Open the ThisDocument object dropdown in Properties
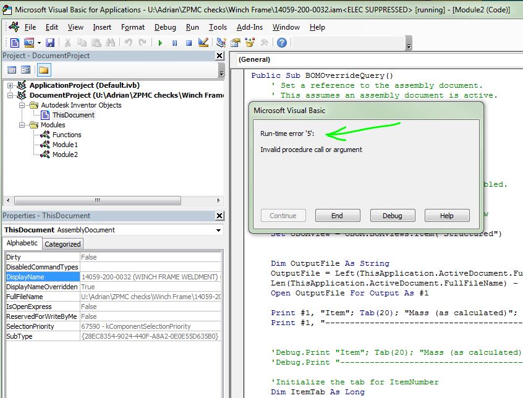Viewport: 523px width, 398px height. (218, 230)
